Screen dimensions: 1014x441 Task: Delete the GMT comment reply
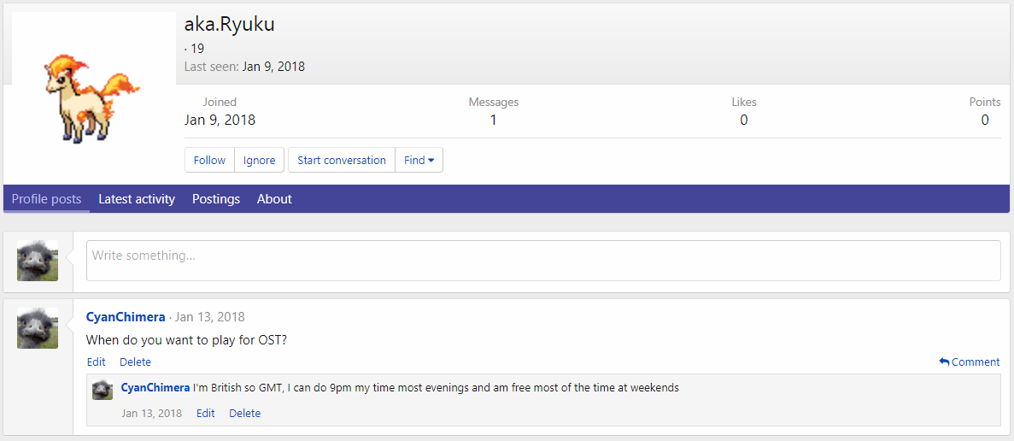pos(244,414)
